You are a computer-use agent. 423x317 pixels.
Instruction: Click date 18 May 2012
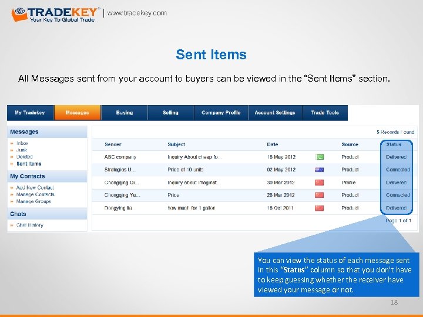coord(281,157)
